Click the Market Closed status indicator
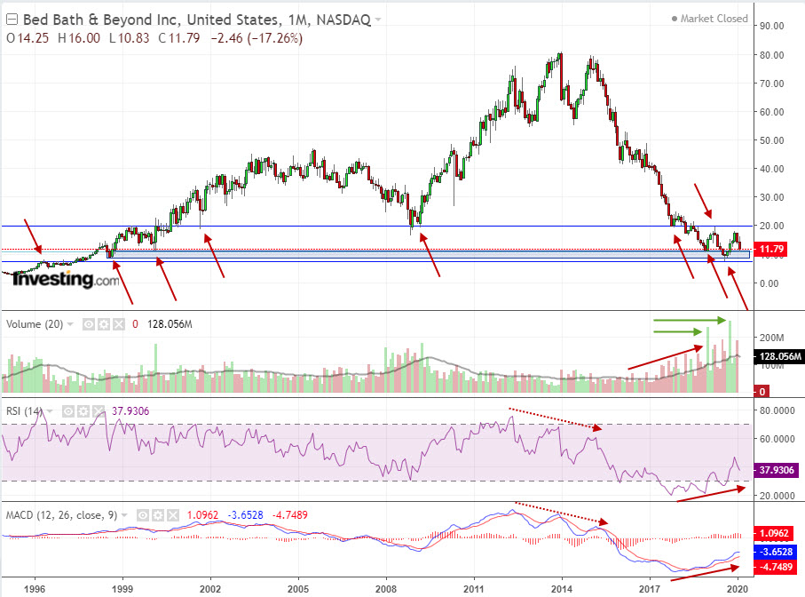The image size is (805, 597). [x=709, y=19]
